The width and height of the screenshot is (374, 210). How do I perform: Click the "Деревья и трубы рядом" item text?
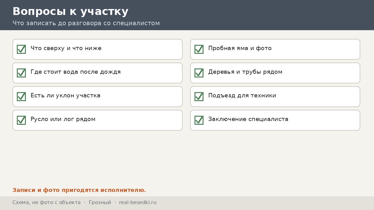pyautogui.click(x=245, y=72)
